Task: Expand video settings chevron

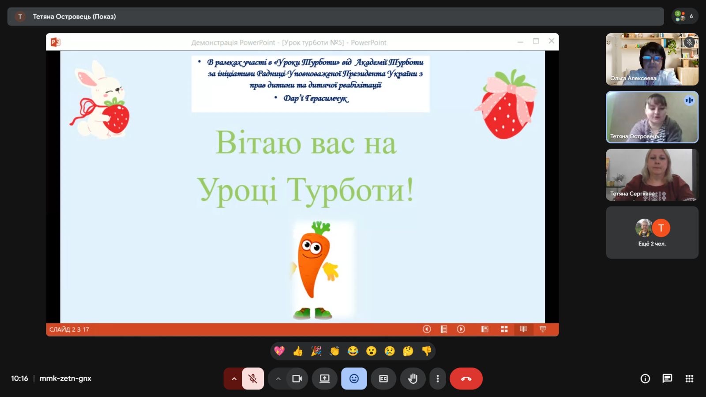Action: (x=278, y=378)
